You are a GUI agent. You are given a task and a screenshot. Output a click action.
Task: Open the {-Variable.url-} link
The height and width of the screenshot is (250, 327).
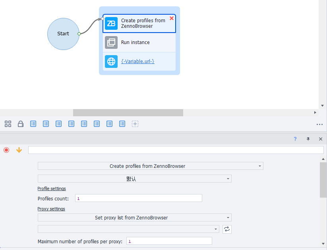tap(137, 61)
